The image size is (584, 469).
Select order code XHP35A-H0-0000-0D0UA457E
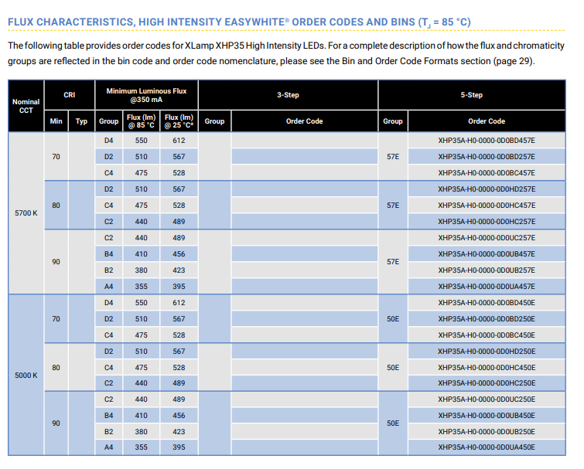tap(487, 287)
